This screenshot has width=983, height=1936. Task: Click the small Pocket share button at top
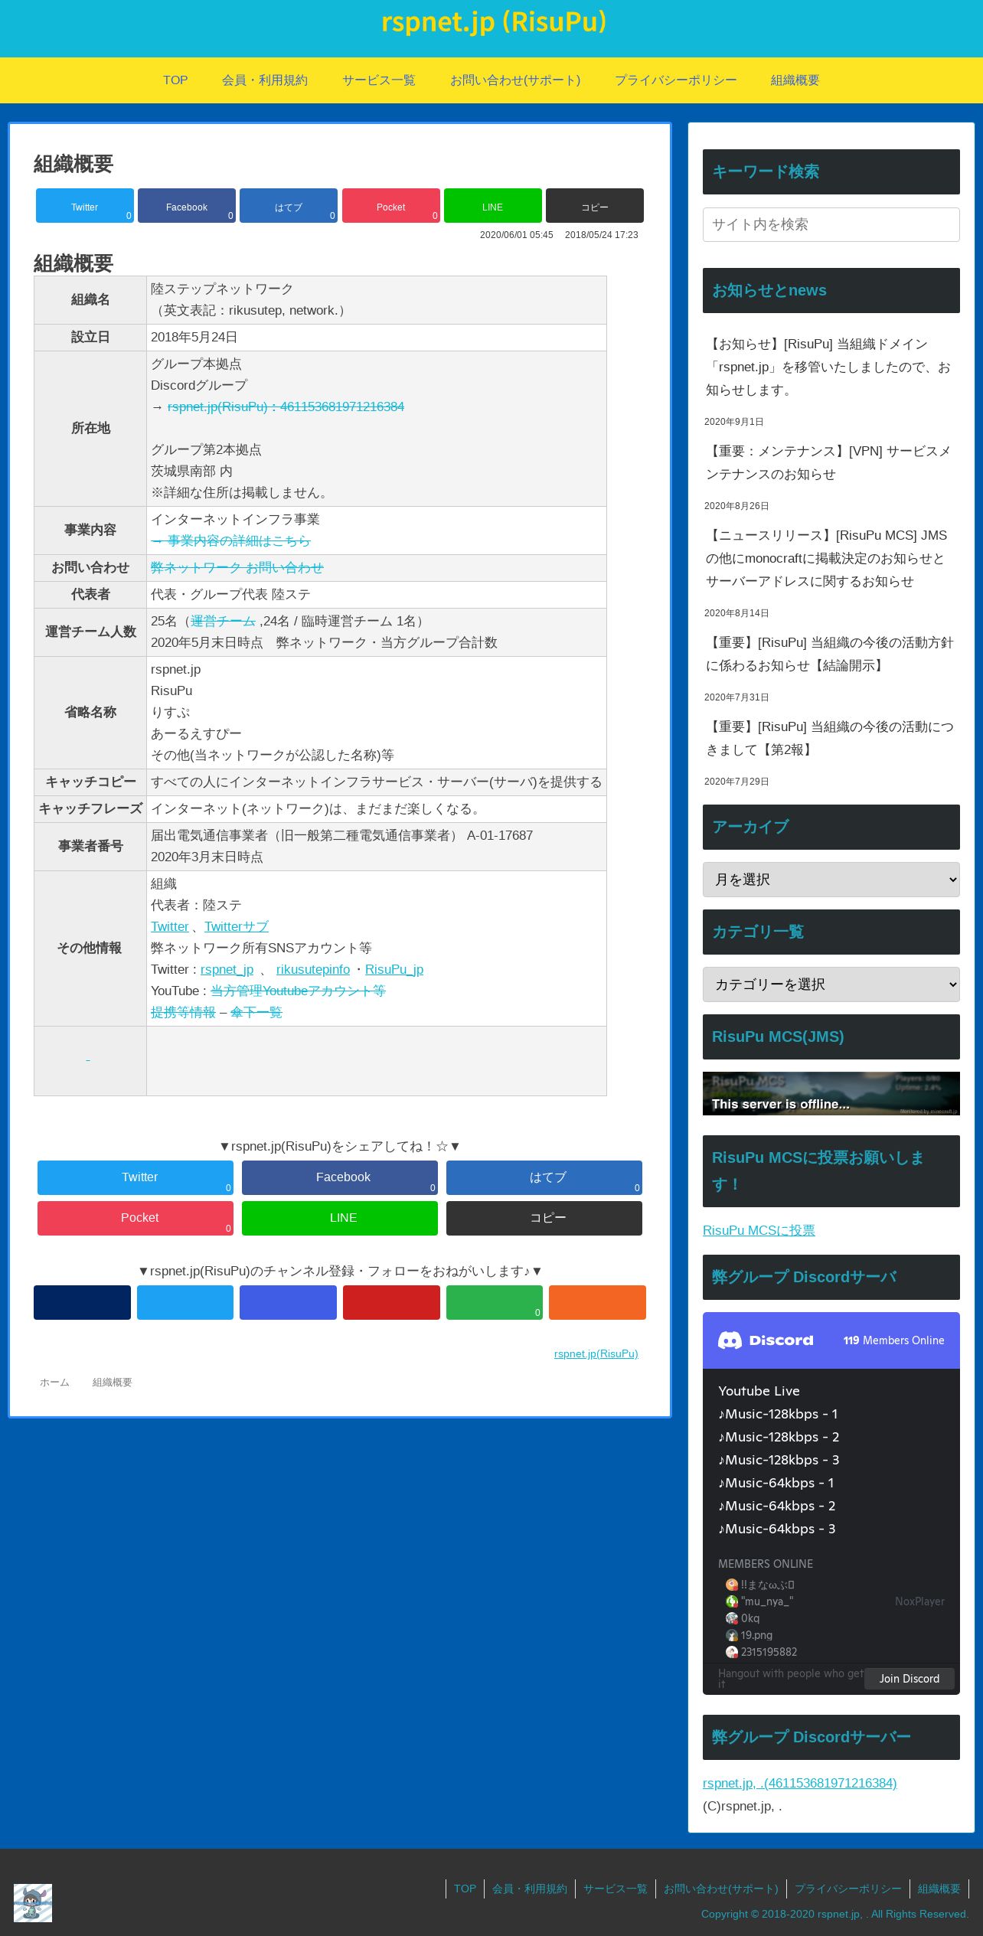pos(391,206)
